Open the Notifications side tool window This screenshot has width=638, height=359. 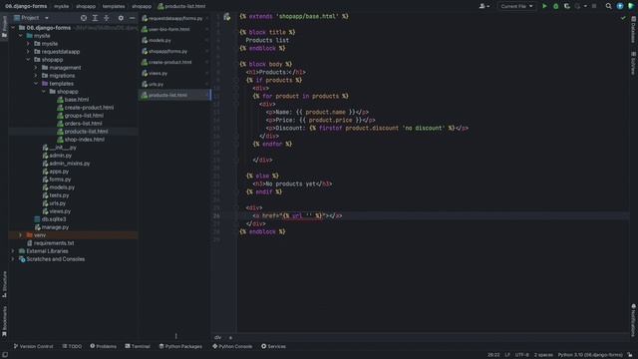pyautogui.click(x=634, y=320)
